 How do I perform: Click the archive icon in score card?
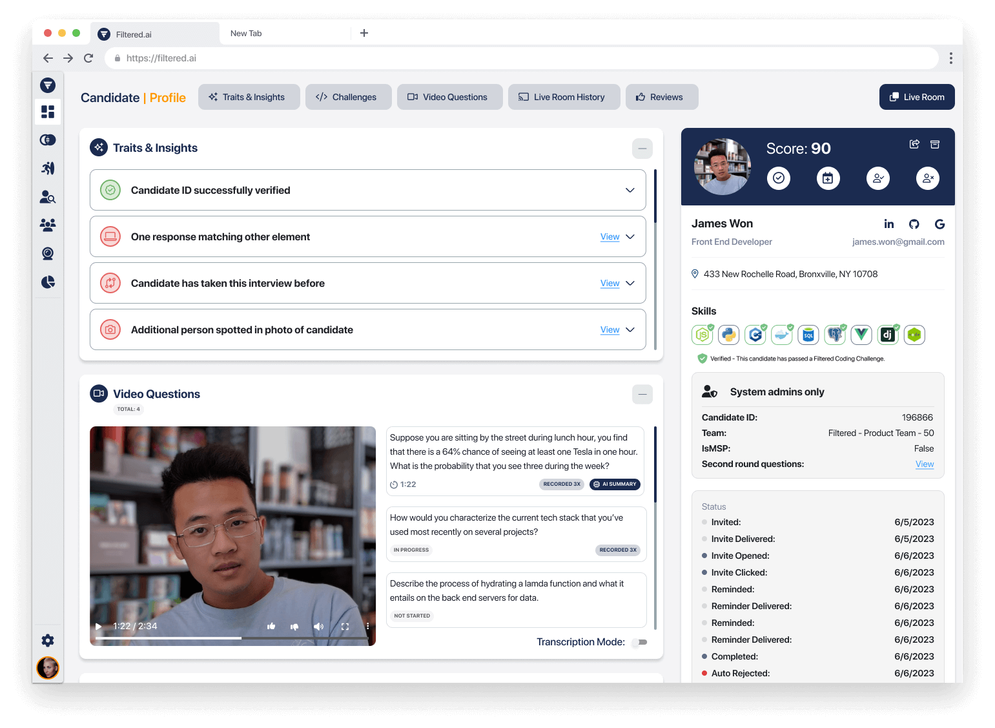point(934,144)
